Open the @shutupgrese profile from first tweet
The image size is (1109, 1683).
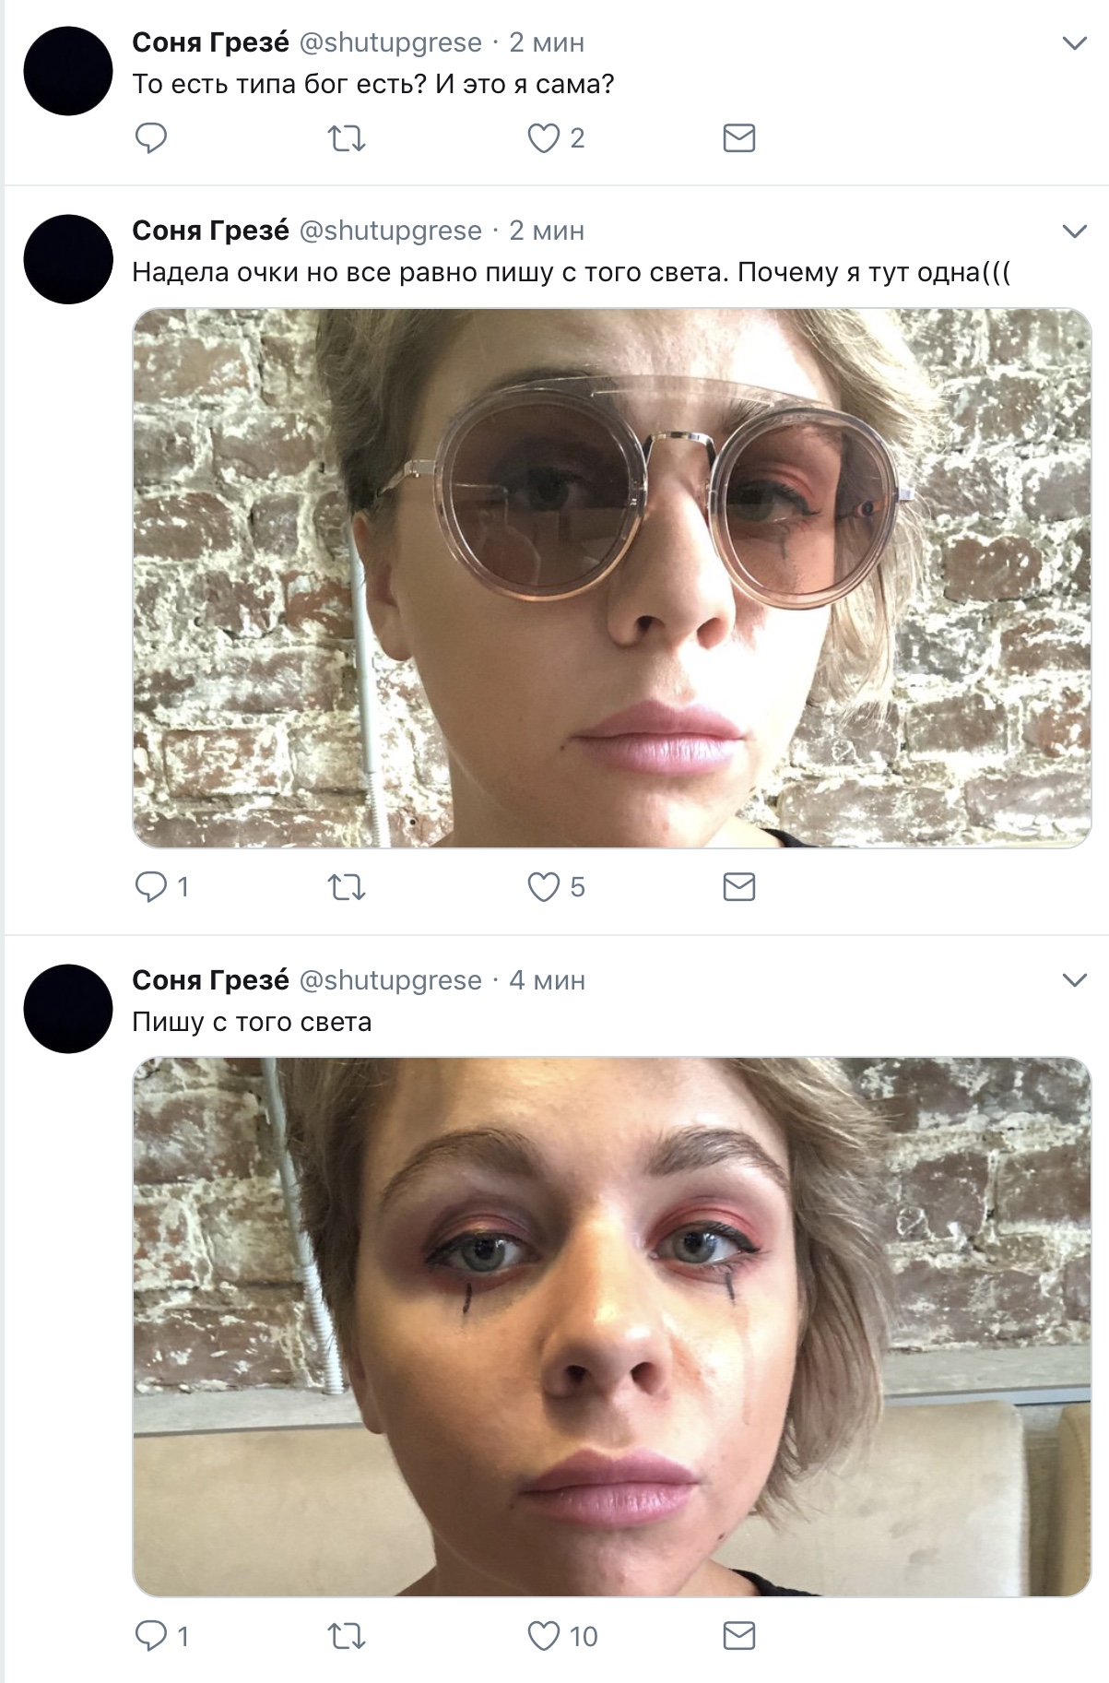(390, 42)
